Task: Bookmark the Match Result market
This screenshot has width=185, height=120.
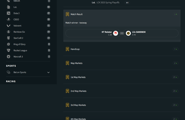Action: tap(67, 14)
